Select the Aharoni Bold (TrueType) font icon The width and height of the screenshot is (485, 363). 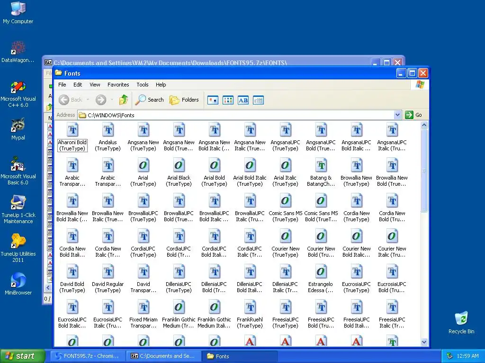72,130
